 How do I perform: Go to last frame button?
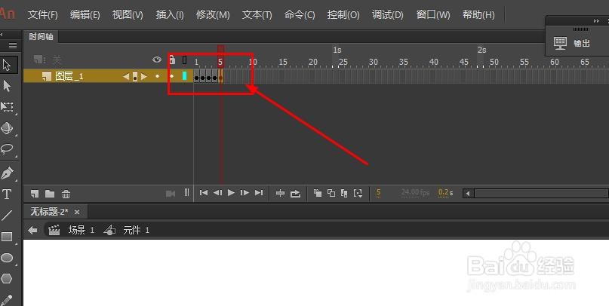259,193
